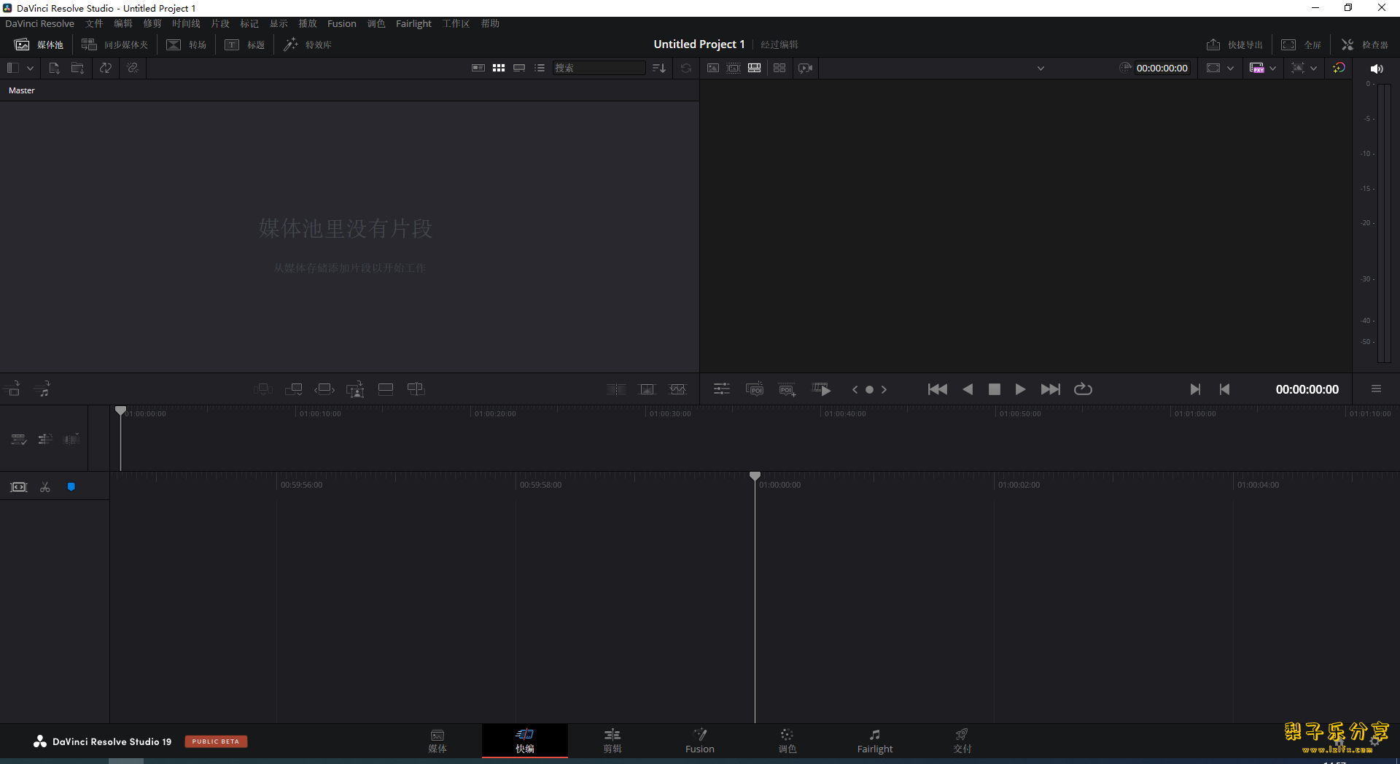The width and height of the screenshot is (1400, 764).
Task: Open the Fairlight menu in menu bar
Action: [413, 23]
